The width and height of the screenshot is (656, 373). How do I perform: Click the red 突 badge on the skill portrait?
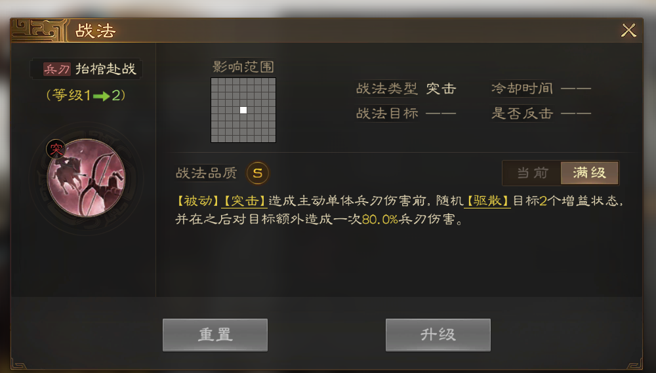(x=56, y=149)
